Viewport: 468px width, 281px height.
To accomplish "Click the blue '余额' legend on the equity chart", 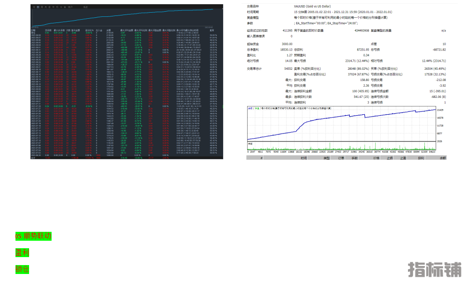I will point(250,109).
